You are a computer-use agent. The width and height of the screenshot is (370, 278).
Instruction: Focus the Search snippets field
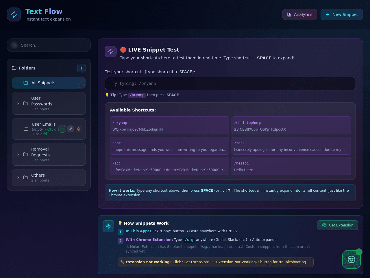coord(49,45)
